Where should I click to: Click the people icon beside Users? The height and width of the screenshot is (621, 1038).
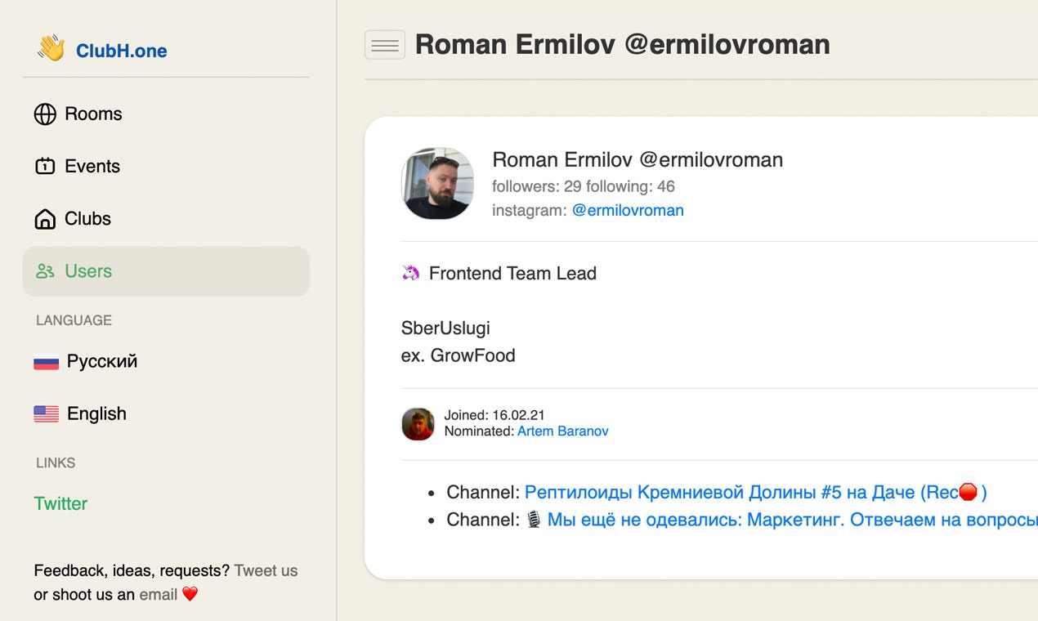tap(45, 271)
